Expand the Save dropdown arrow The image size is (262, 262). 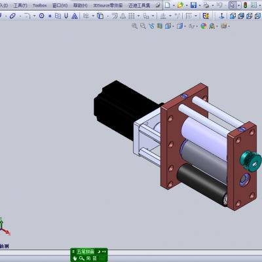point(200,5)
